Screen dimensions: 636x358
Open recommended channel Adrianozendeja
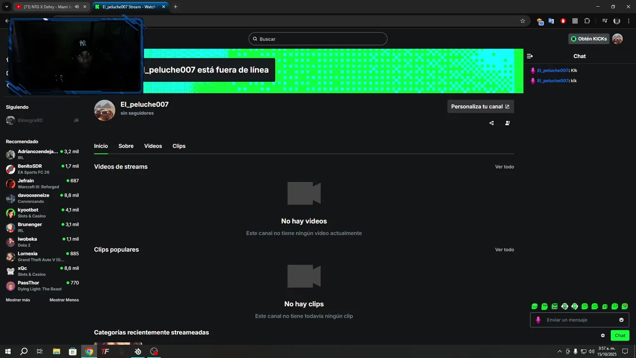pyautogui.click(x=42, y=154)
